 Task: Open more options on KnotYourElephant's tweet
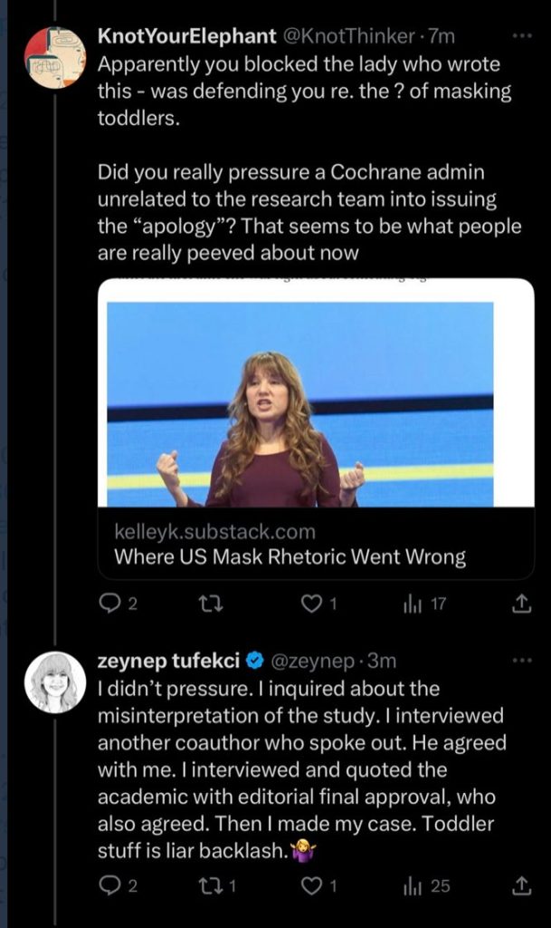coord(522,36)
